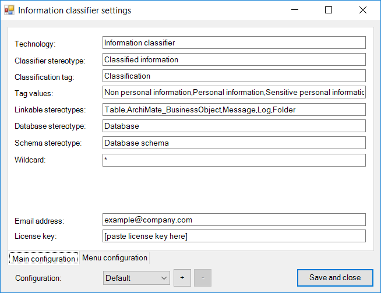The image size is (381, 293).
Task: Select the Linkable stereotypes field
Action: coord(234,110)
